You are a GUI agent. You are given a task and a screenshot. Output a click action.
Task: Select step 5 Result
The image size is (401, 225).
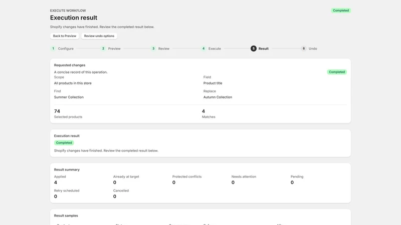[x=260, y=48]
